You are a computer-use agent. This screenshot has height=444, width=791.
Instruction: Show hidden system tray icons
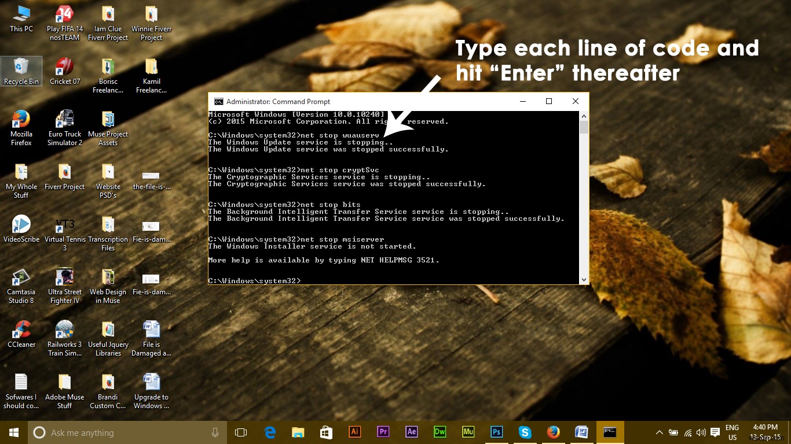click(660, 432)
